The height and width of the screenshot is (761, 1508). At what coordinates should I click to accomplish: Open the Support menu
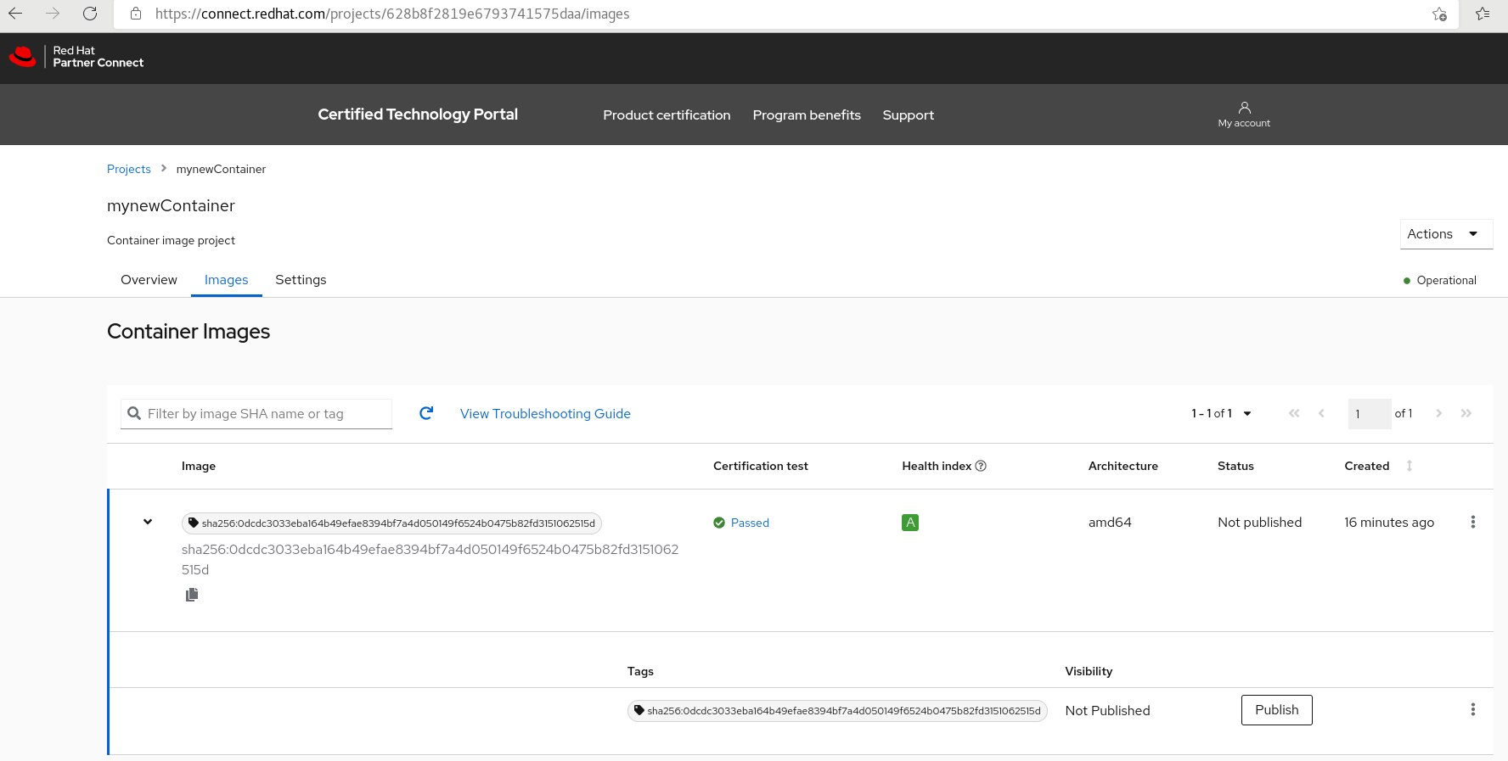coord(908,115)
